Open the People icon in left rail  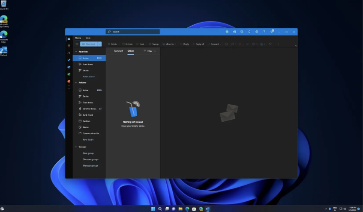[69, 53]
